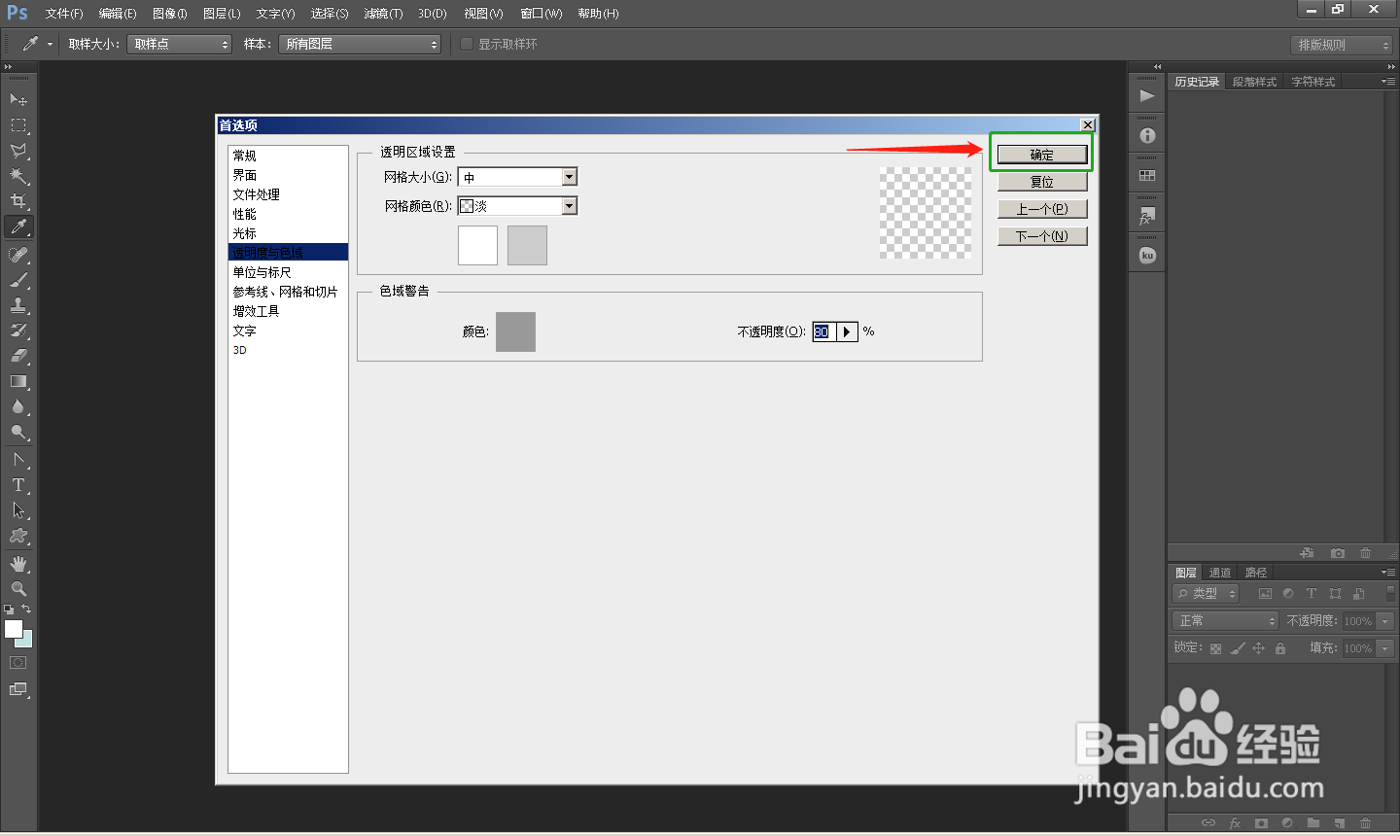Switch to the Channels tab
The image size is (1400, 836).
pos(1220,573)
